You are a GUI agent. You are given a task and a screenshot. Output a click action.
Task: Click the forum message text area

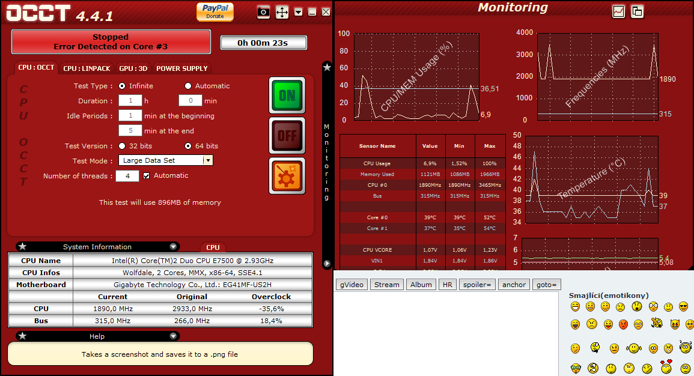(446, 334)
